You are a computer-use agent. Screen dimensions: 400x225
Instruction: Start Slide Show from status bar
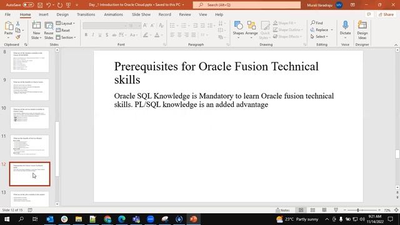[336, 210]
